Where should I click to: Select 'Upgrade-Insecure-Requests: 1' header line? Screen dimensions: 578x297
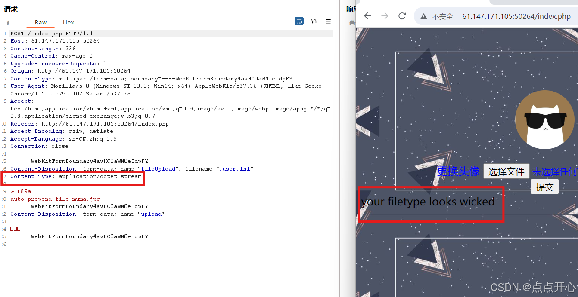click(x=58, y=64)
